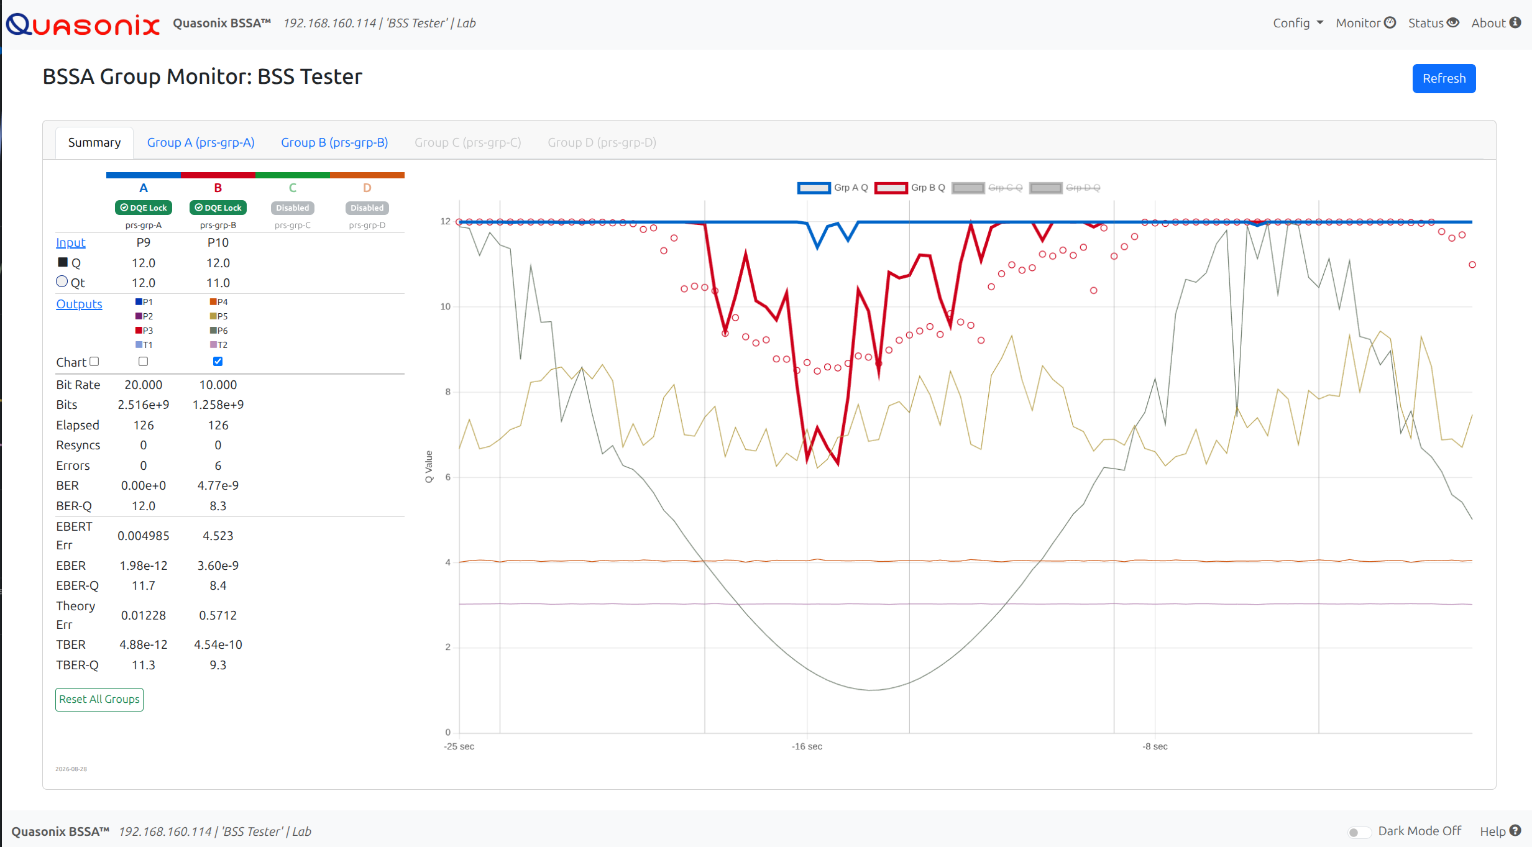Open the Status eye icon menu

click(x=1452, y=23)
